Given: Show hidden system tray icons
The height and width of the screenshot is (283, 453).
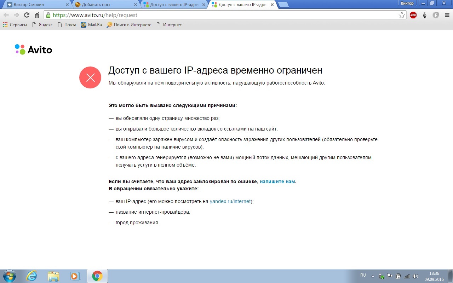Looking at the screenshot, I should coord(373,276).
